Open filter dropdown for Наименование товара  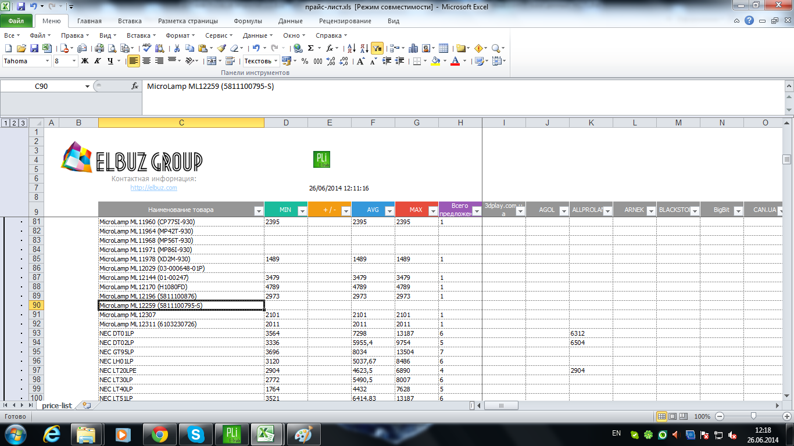(259, 211)
